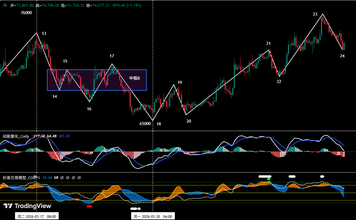Click the last ⊘ icon in 价差交易模型_CODY1 row
This screenshot has width=356, height=220.
pyautogui.click(x=79, y=177)
